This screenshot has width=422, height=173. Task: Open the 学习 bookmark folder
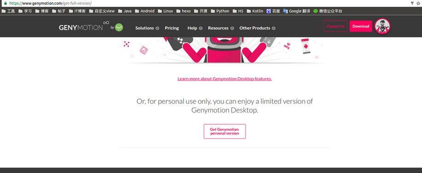[x=25, y=11]
